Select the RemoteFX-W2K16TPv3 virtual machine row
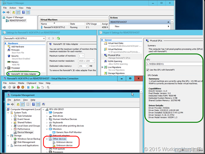This screenshot has width=205, height=154. click(x=74, y=27)
